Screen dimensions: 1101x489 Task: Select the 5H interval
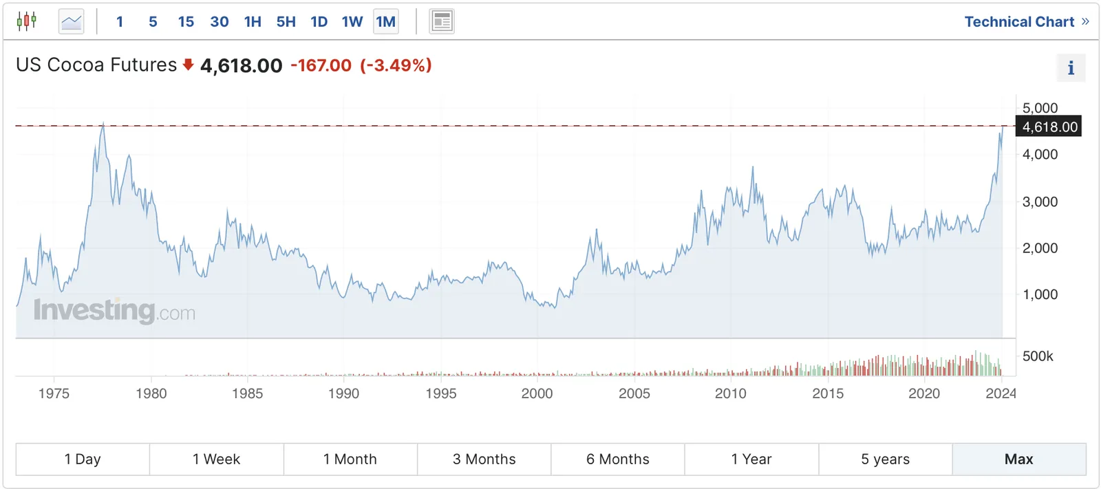click(286, 22)
